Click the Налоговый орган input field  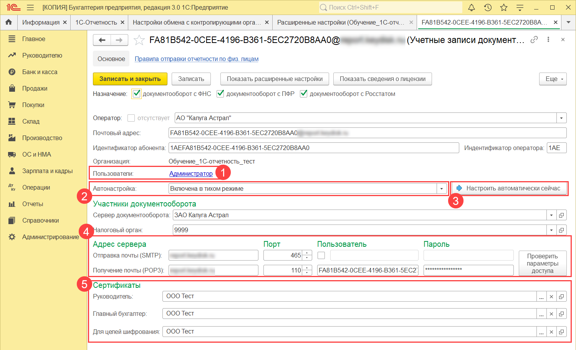(359, 230)
